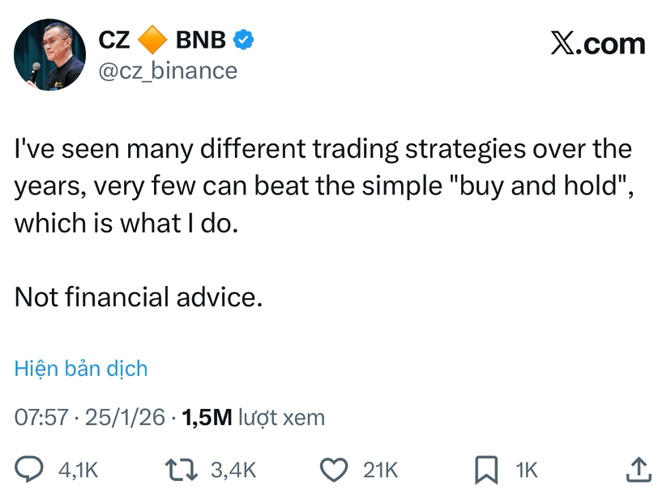Click the 21K likes count

[x=380, y=470]
